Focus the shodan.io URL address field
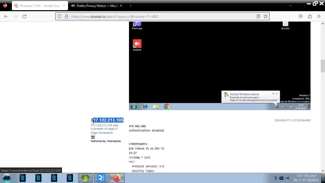Viewport: 325px width, 183px height. [162, 16]
